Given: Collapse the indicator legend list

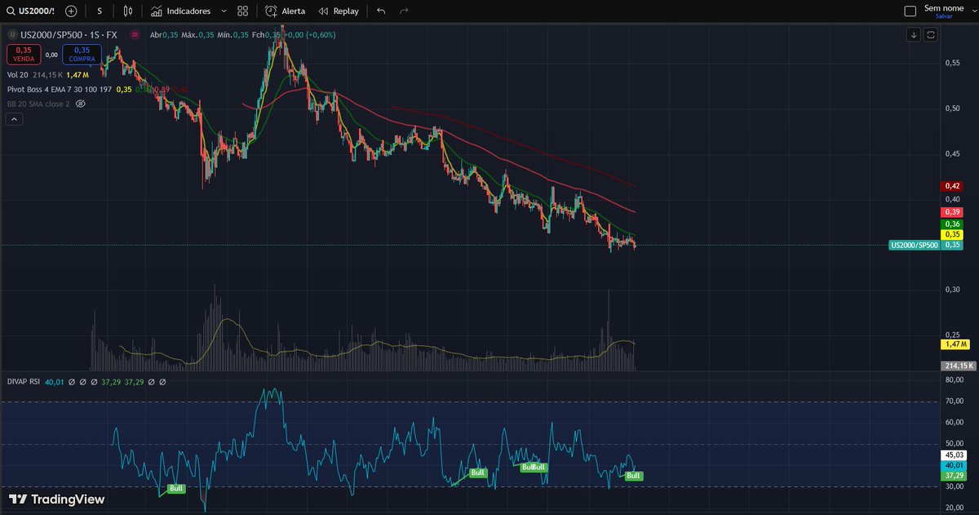Looking at the screenshot, I should pos(14,119).
